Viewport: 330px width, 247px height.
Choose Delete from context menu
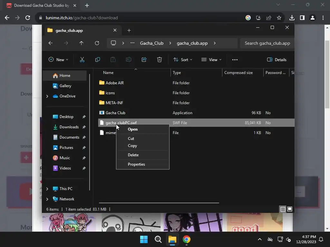tap(143, 155)
